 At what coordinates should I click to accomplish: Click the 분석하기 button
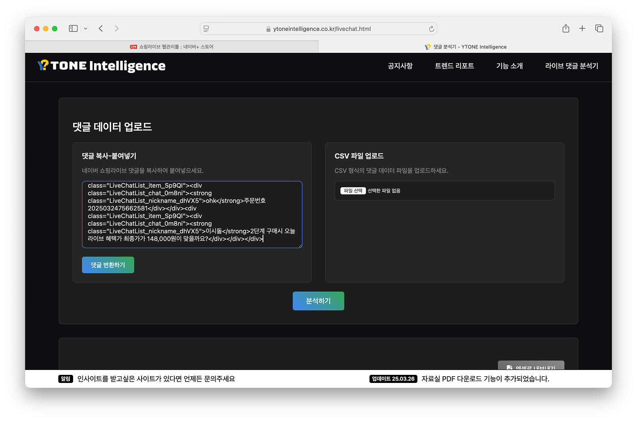pyautogui.click(x=318, y=301)
